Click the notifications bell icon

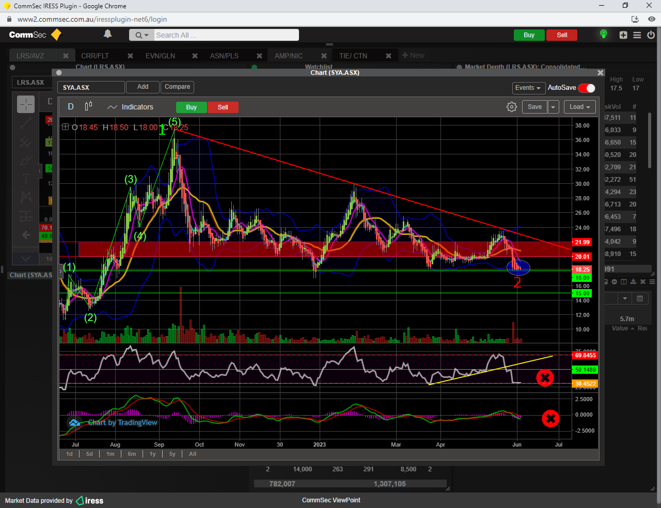pyautogui.click(x=107, y=34)
